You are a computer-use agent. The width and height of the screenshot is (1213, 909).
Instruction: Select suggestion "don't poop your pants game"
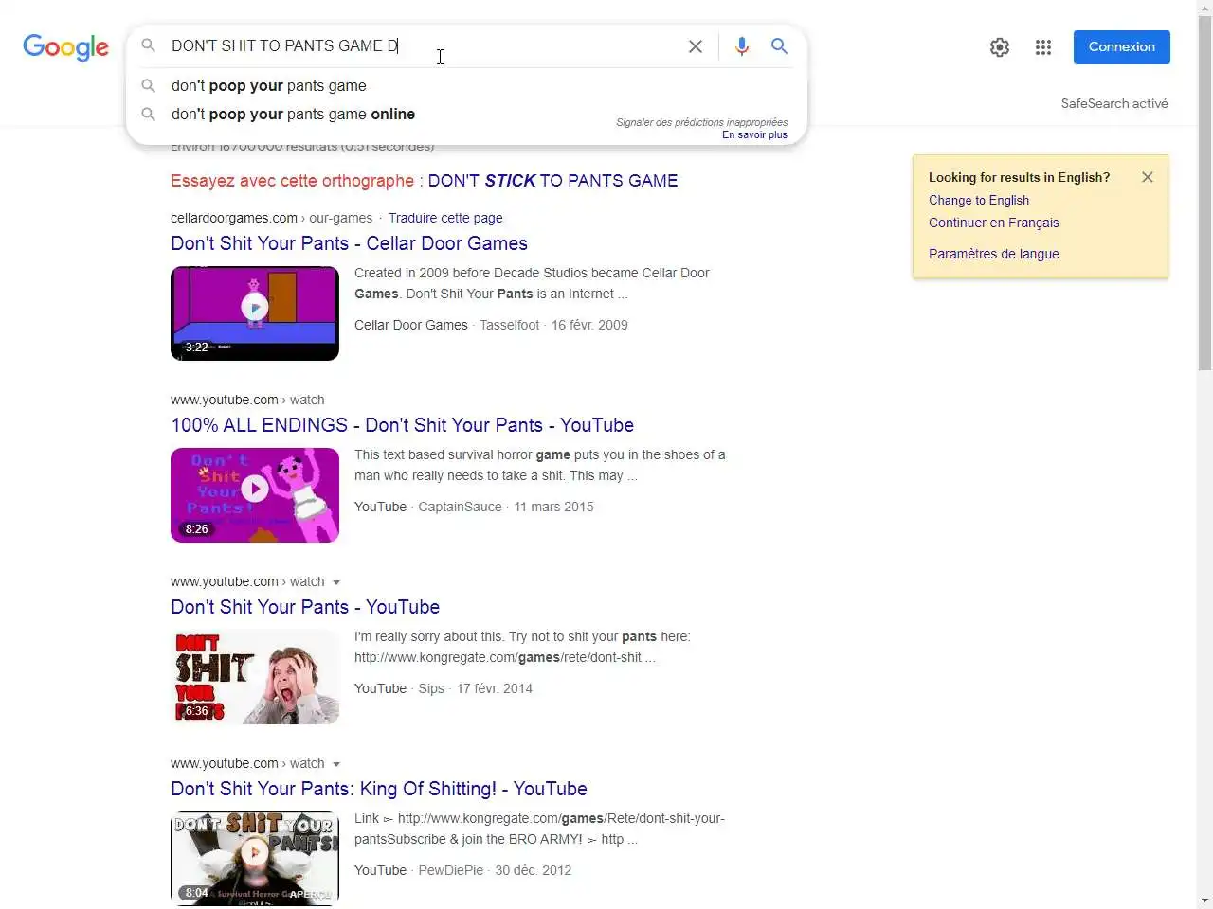point(268,85)
